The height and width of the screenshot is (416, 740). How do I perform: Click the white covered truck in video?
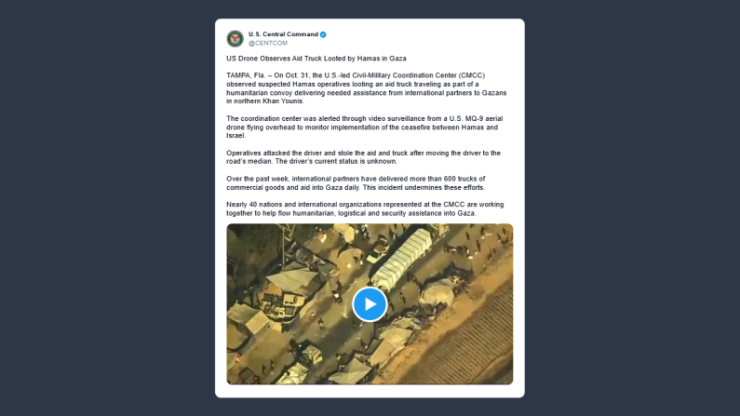[x=402, y=259]
